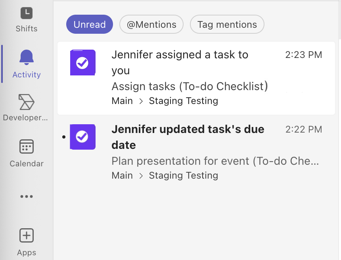Screen dimensions: 341x260
Task: Click task icon beside updated due date notification
Action: [82, 137]
